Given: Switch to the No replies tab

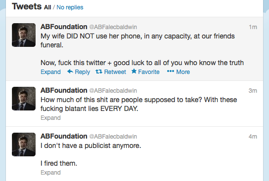Looking at the screenshot, I should tap(70, 7).
